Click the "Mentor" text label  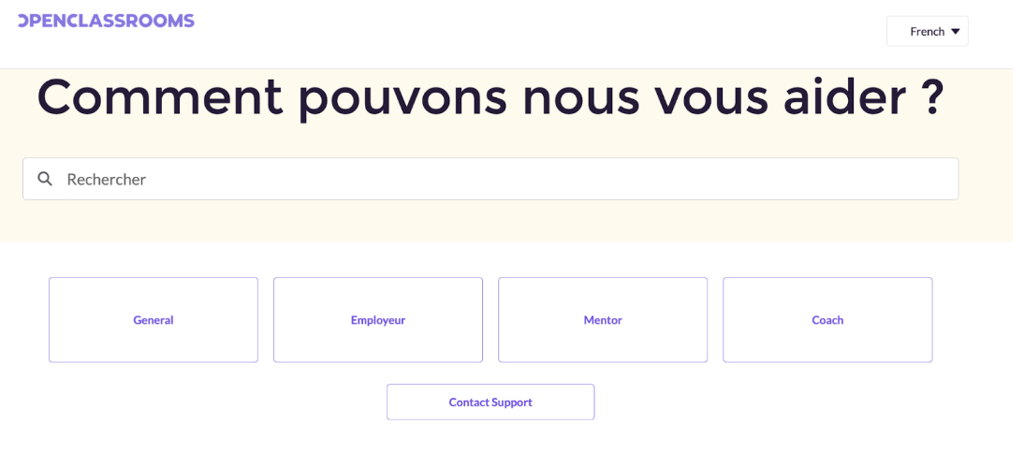point(603,320)
